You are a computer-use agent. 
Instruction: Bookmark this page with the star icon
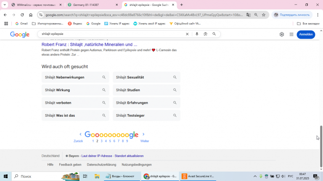click(x=264, y=15)
